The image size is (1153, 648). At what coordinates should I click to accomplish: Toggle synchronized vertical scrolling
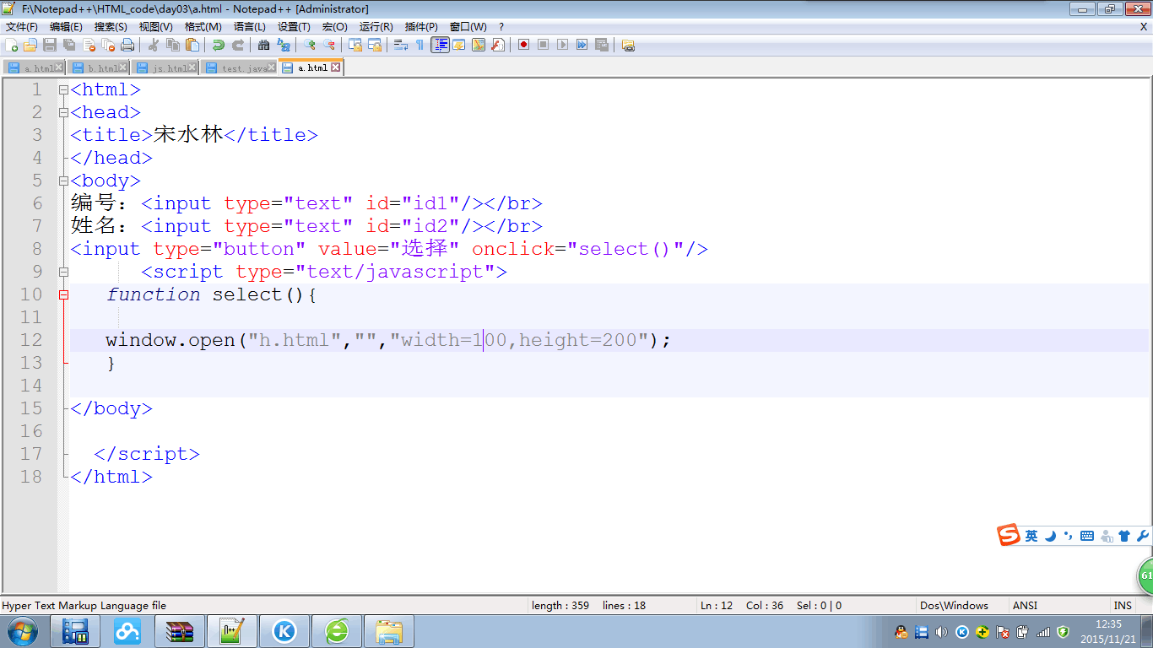[x=355, y=45]
